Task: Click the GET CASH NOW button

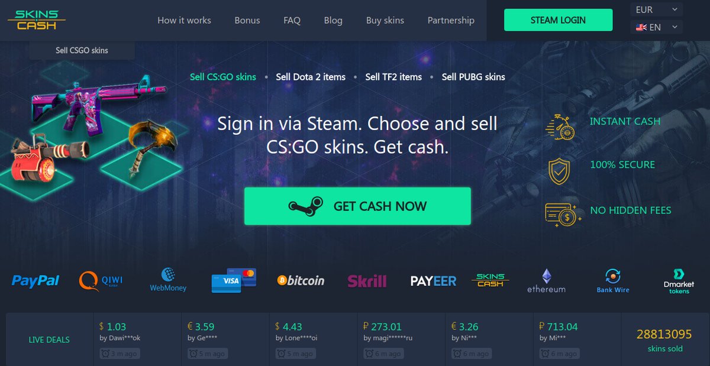Action: pos(357,206)
